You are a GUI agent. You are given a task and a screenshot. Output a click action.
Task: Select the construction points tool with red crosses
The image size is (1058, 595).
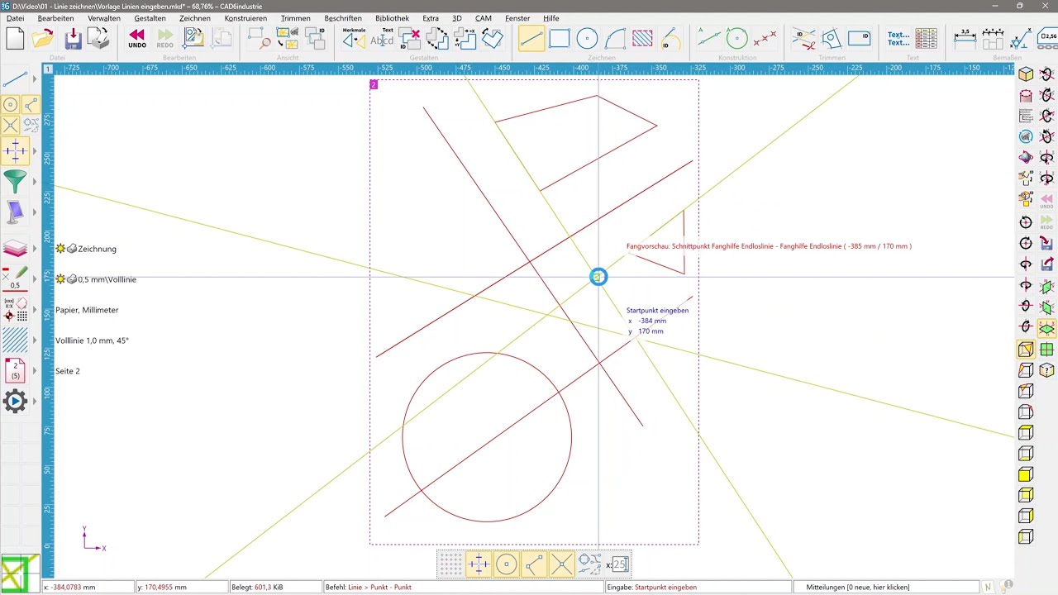tap(765, 38)
